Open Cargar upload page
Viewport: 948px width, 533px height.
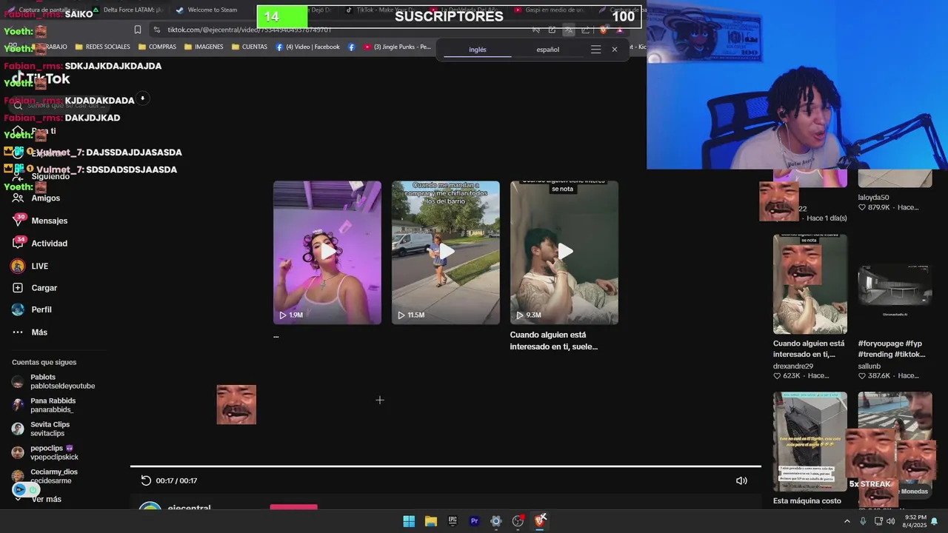click(x=34, y=288)
